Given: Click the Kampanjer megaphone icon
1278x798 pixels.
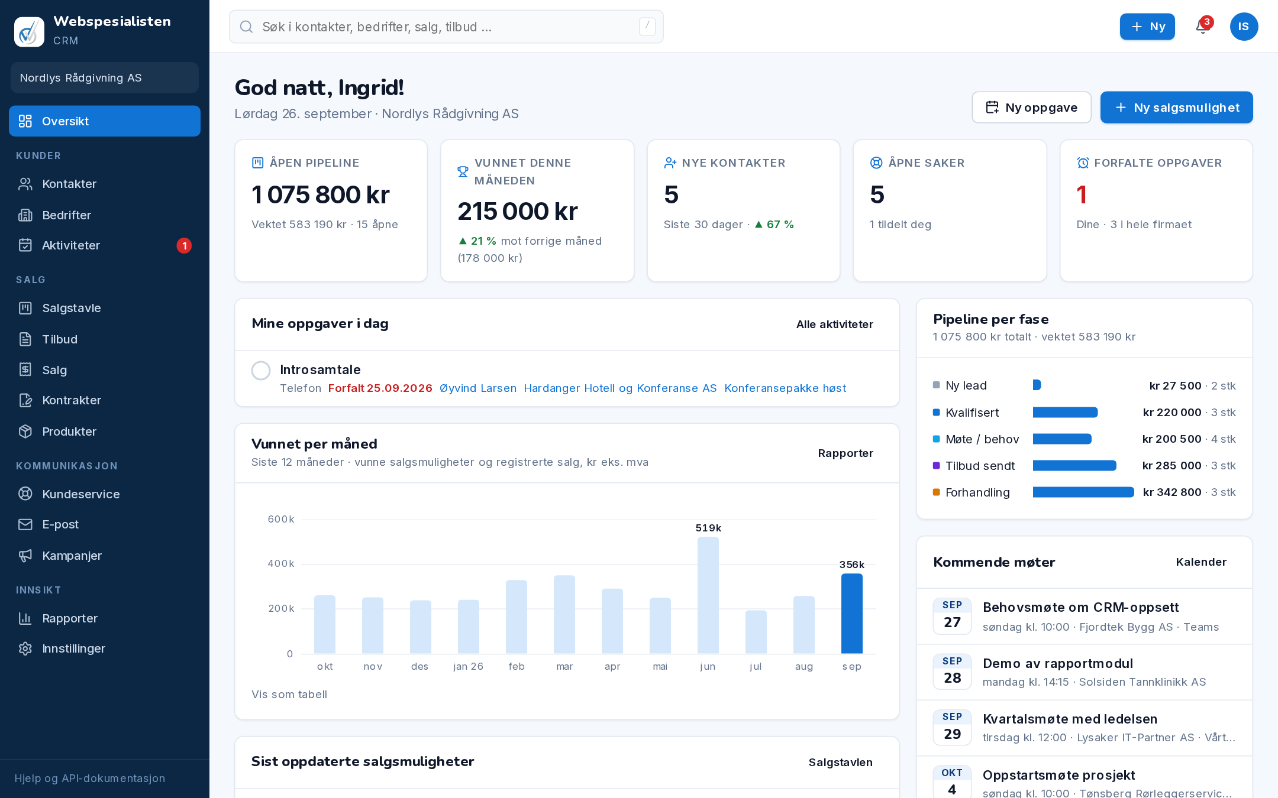Looking at the screenshot, I should pyautogui.click(x=25, y=556).
